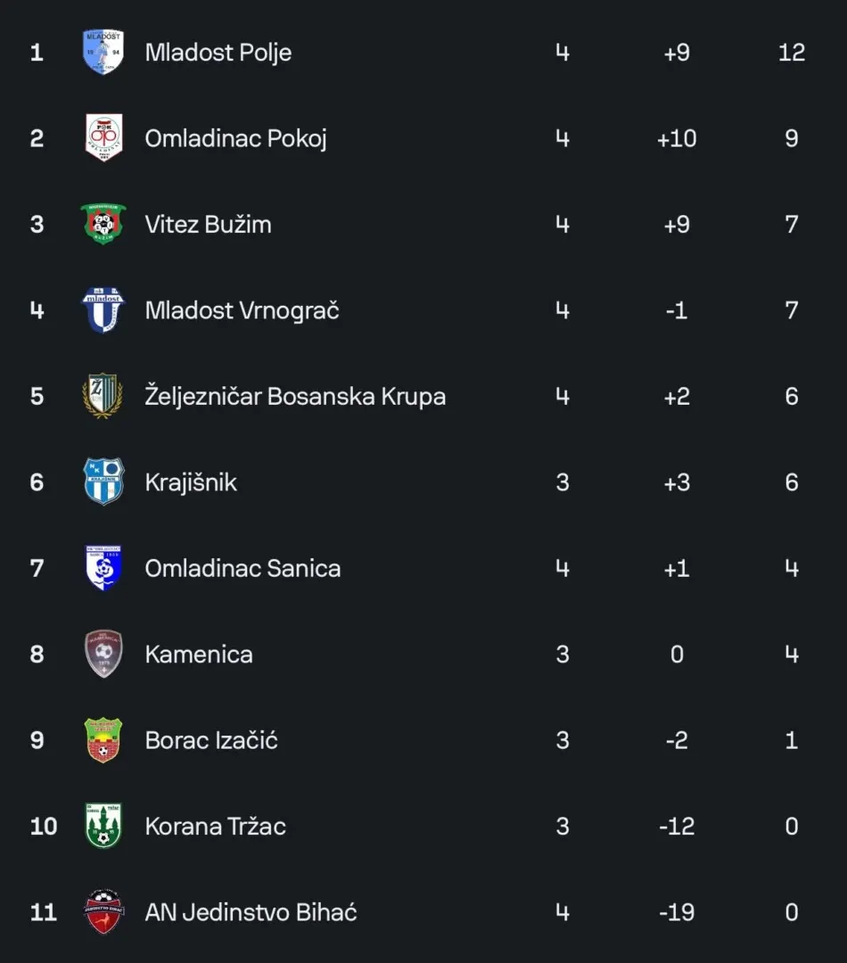Viewport: 847px width, 963px height.
Task: Click the Omladinac Sanica club crest
Action: point(103,568)
